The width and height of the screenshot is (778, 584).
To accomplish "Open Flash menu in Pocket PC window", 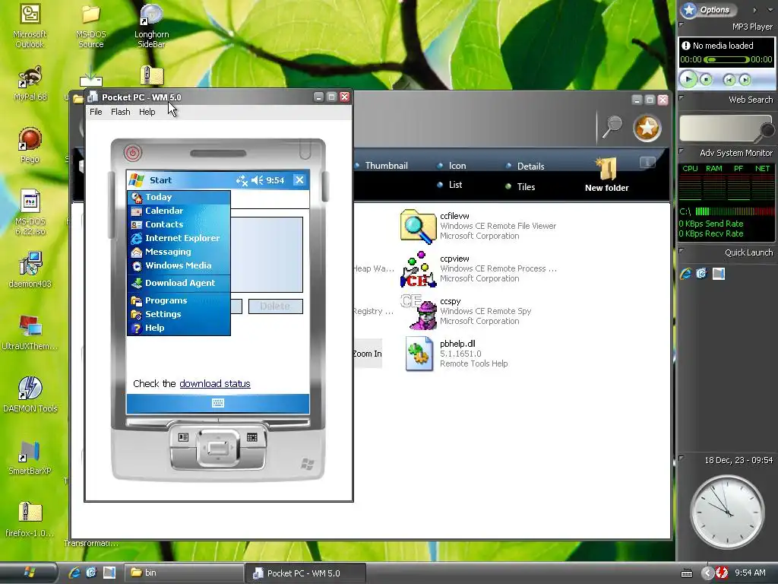I will (121, 112).
